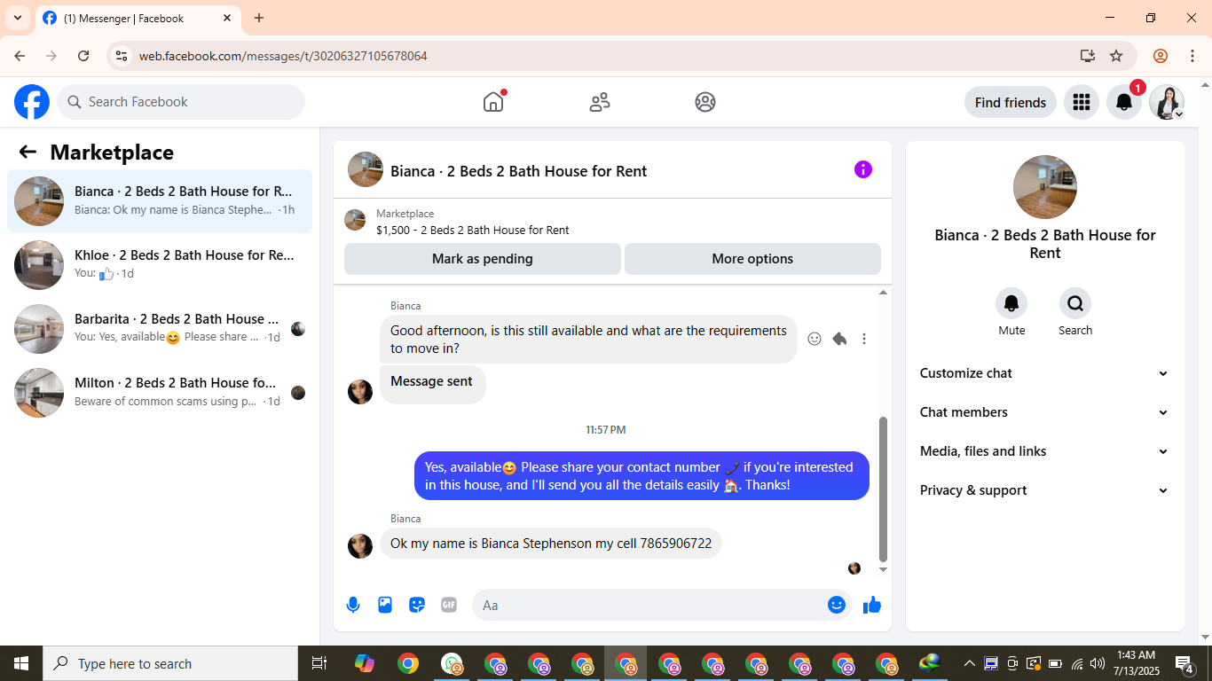View site information icon in address bar
This screenshot has width=1212, height=681.
[x=122, y=56]
